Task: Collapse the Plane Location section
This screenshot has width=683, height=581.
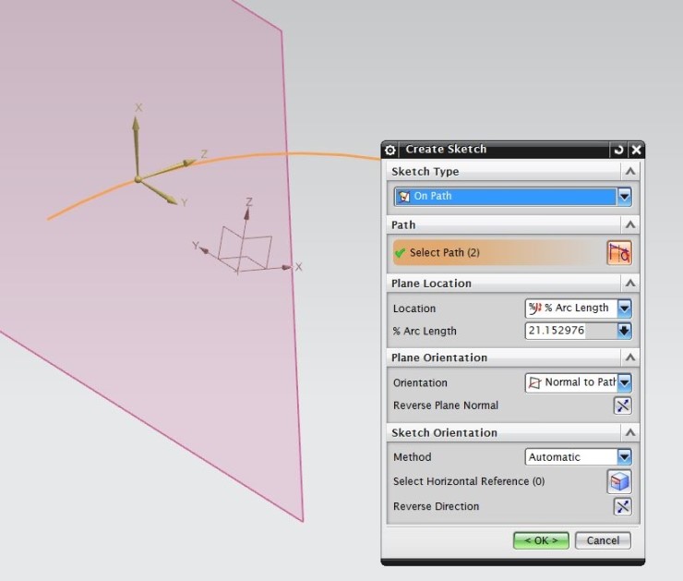Action: [629, 284]
